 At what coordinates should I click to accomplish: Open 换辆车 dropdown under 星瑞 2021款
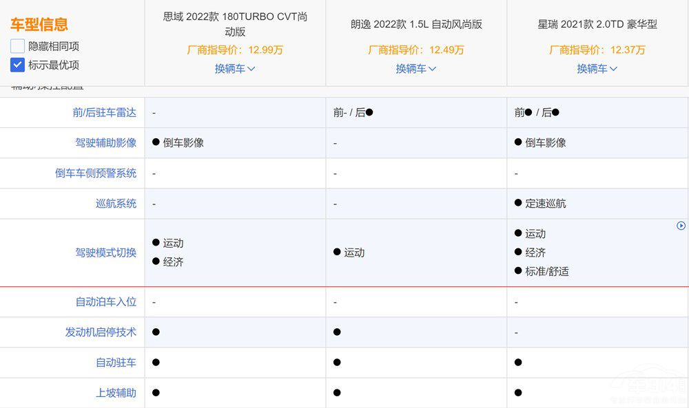(x=597, y=69)
